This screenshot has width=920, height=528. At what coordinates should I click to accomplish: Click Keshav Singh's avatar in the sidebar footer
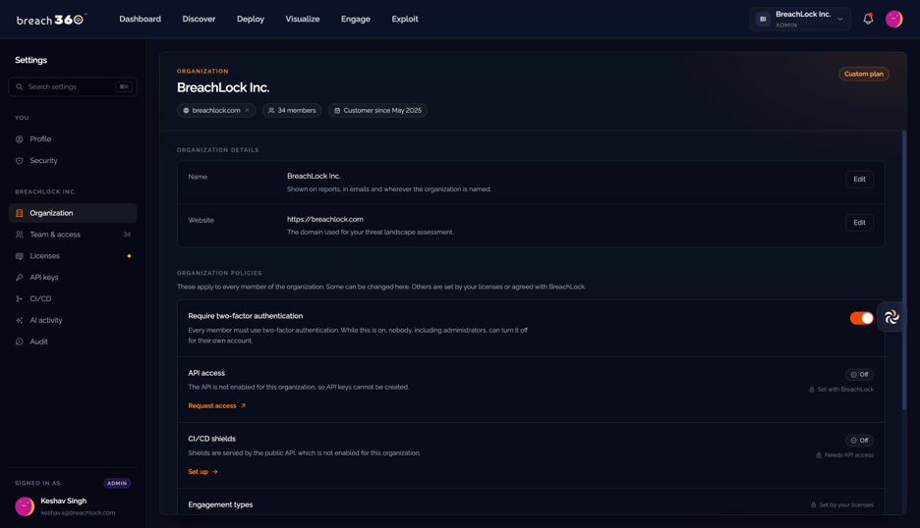tap(25, 506)
